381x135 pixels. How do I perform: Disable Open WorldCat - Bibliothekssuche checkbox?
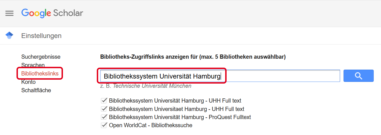click(x=104, y=125)
